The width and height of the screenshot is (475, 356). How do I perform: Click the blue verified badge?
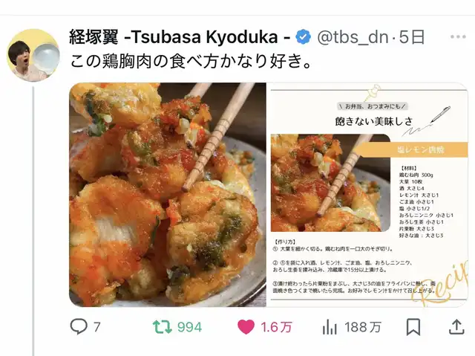pyautogui.click(x=304, y=37)
